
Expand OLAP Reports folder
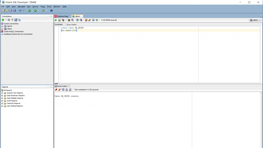2,101
